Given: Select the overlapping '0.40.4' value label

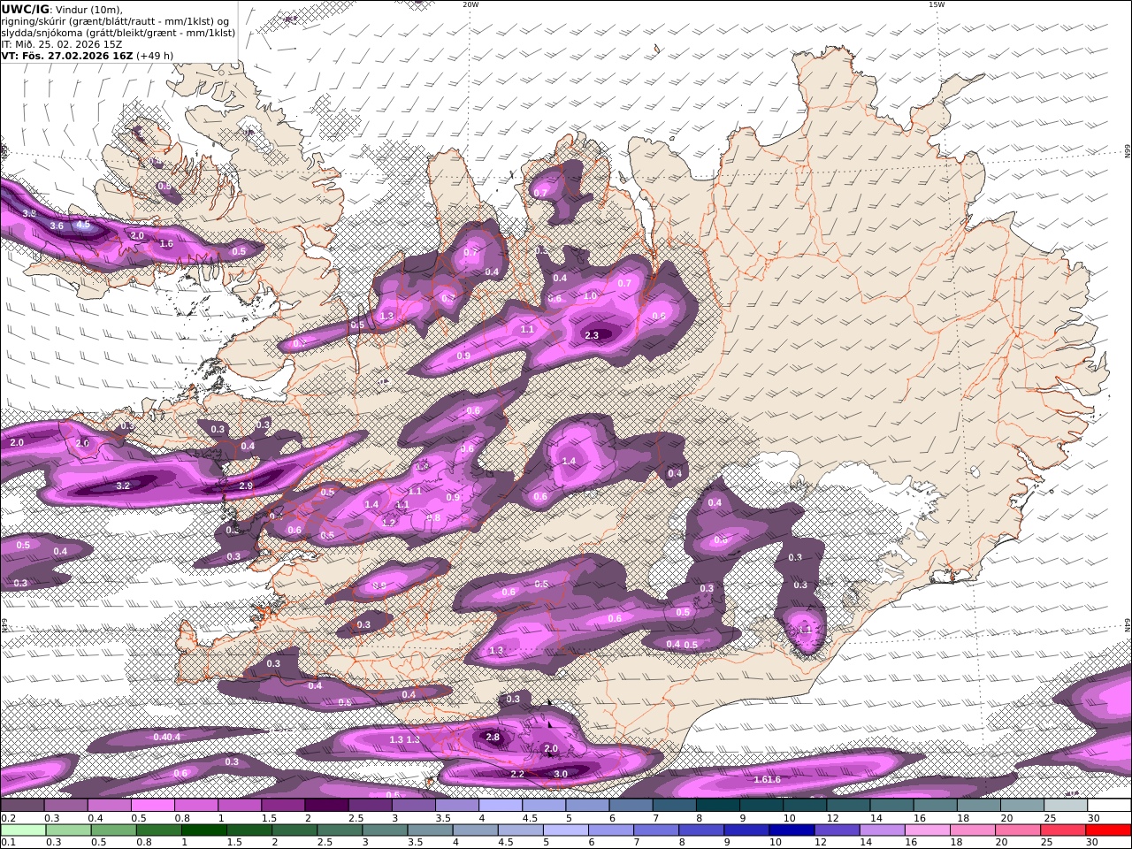Looking at the screenshot, I should (x=167, y=737).
